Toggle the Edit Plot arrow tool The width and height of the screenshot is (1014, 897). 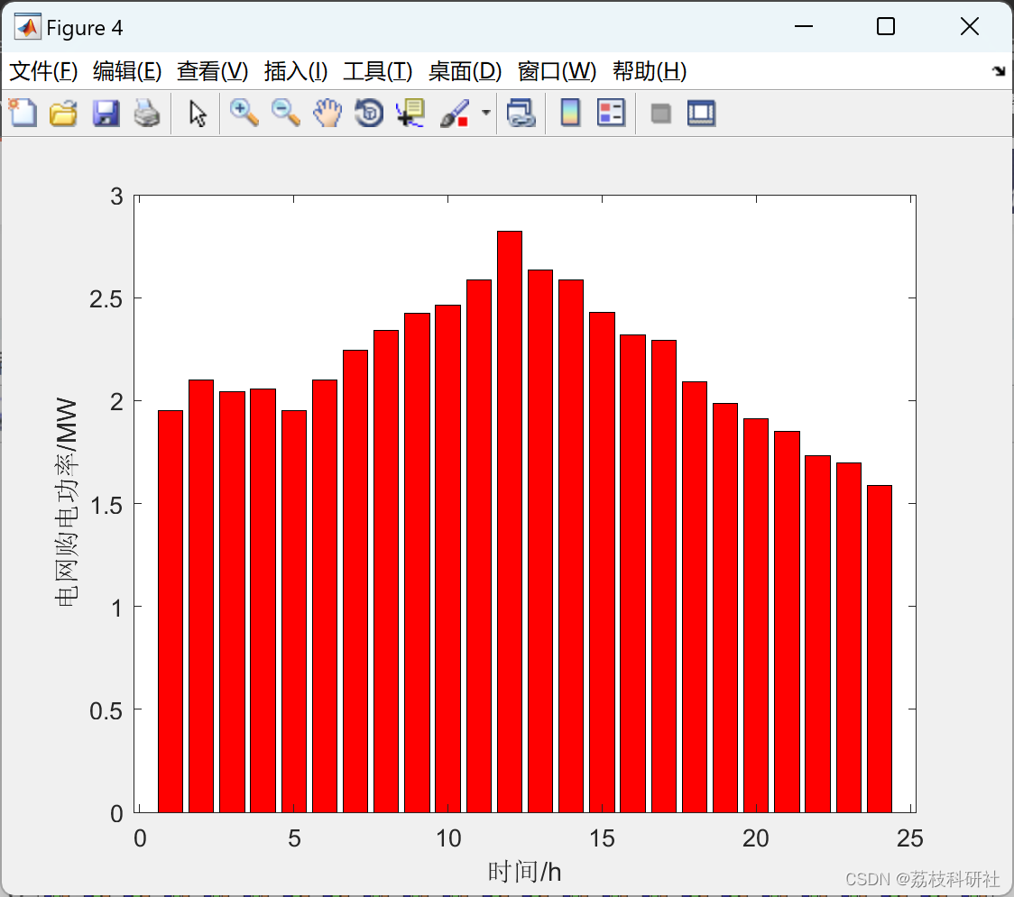pos(198,113)
